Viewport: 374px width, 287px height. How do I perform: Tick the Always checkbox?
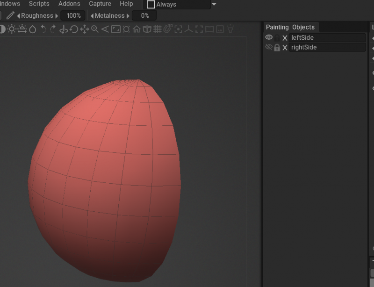click(151, 4)
